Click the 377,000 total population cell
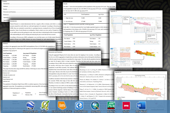Screen dimensions: 170x113 (83, 21)
